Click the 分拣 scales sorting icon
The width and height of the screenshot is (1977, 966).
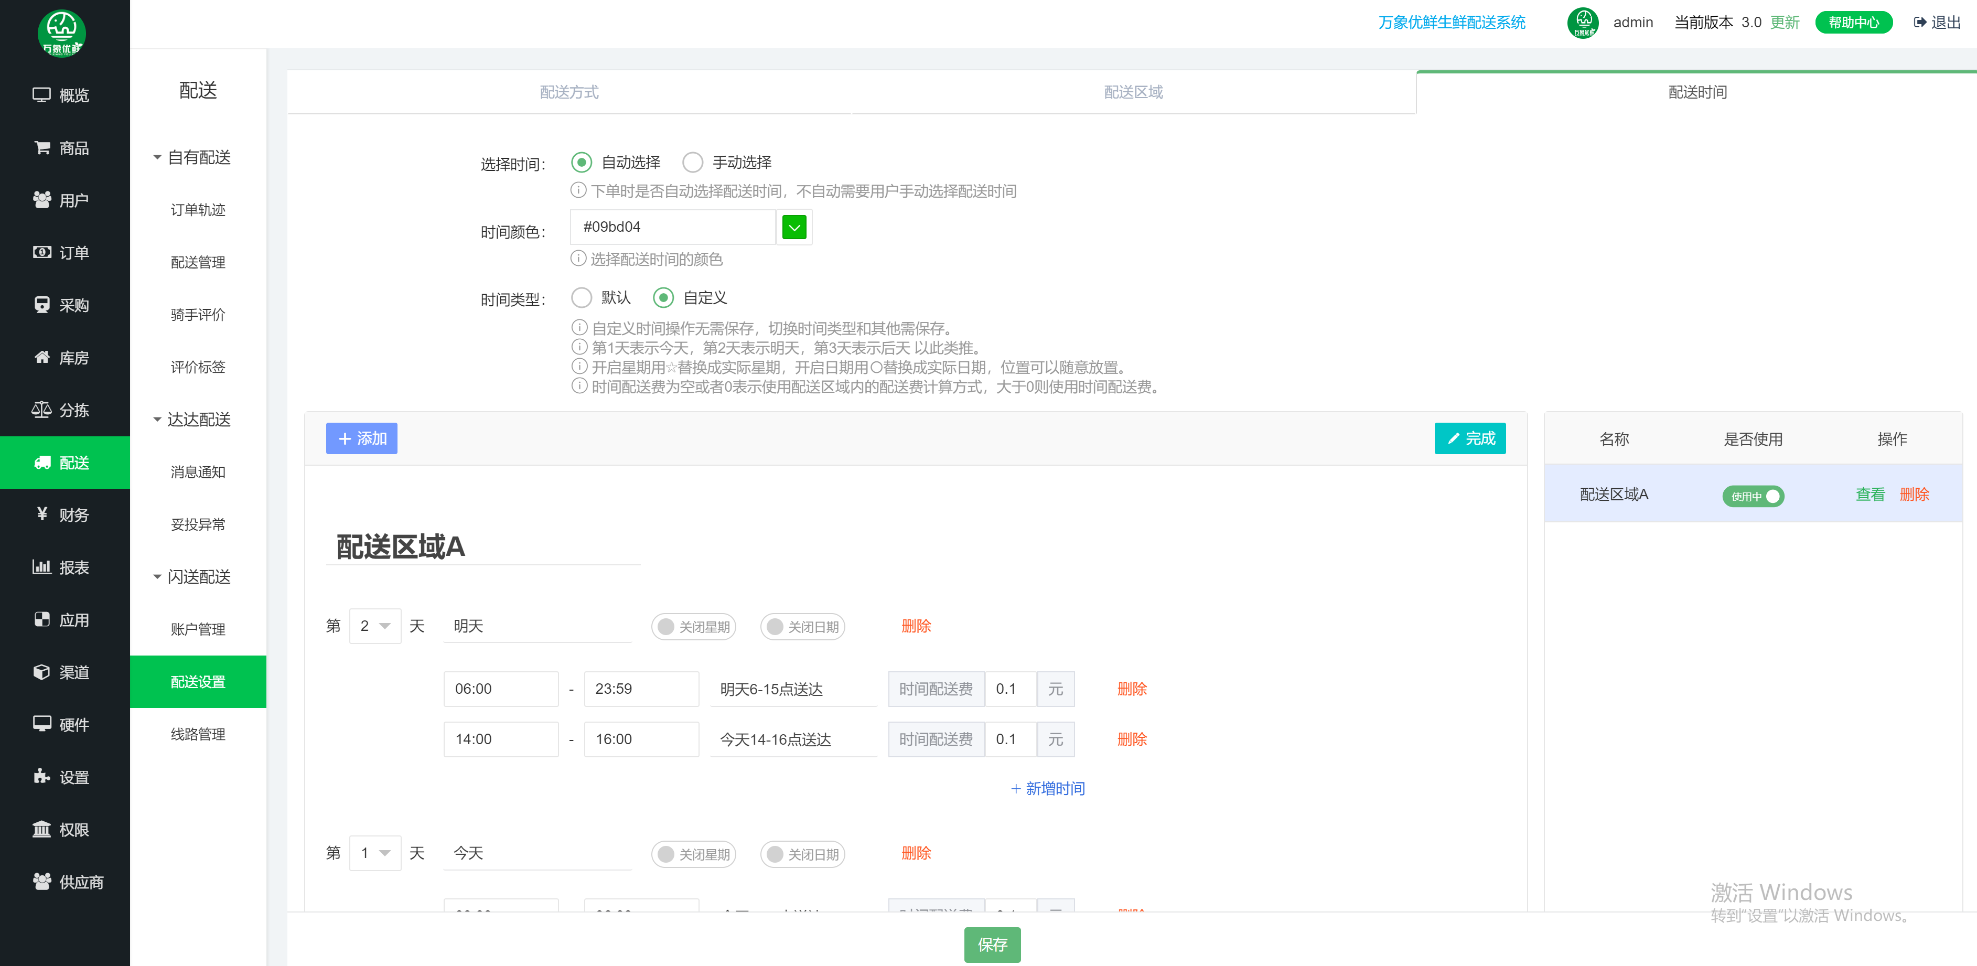pyautogui.click(x=41, y=410)
